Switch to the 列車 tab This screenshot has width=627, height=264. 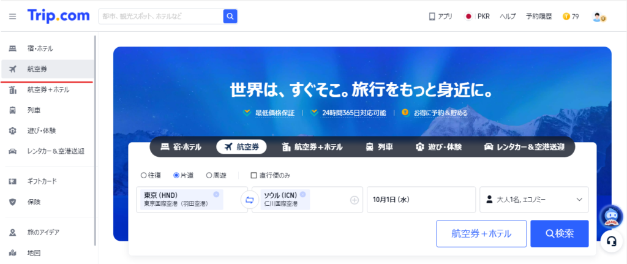tap(379, 147)
